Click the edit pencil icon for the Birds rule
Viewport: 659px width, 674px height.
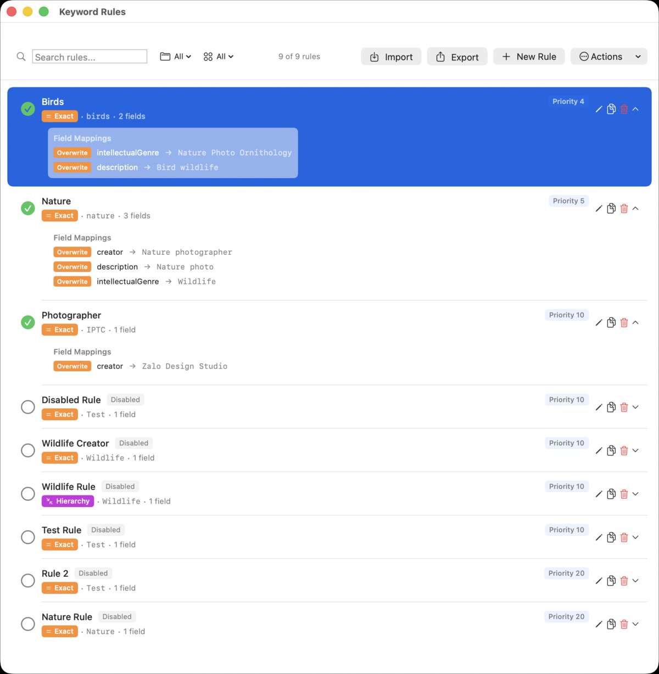599,109
